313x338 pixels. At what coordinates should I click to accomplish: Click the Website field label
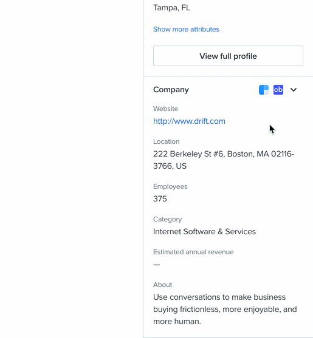(165, 109)
